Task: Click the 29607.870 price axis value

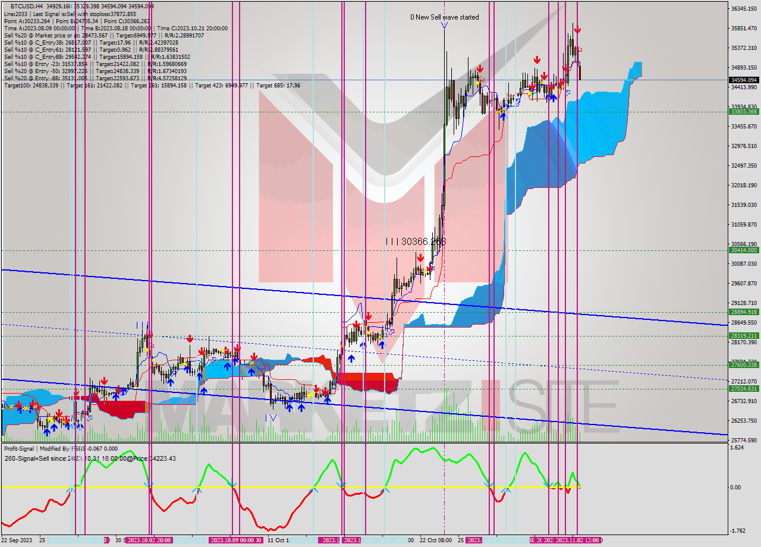Action: tap(744, 283)
